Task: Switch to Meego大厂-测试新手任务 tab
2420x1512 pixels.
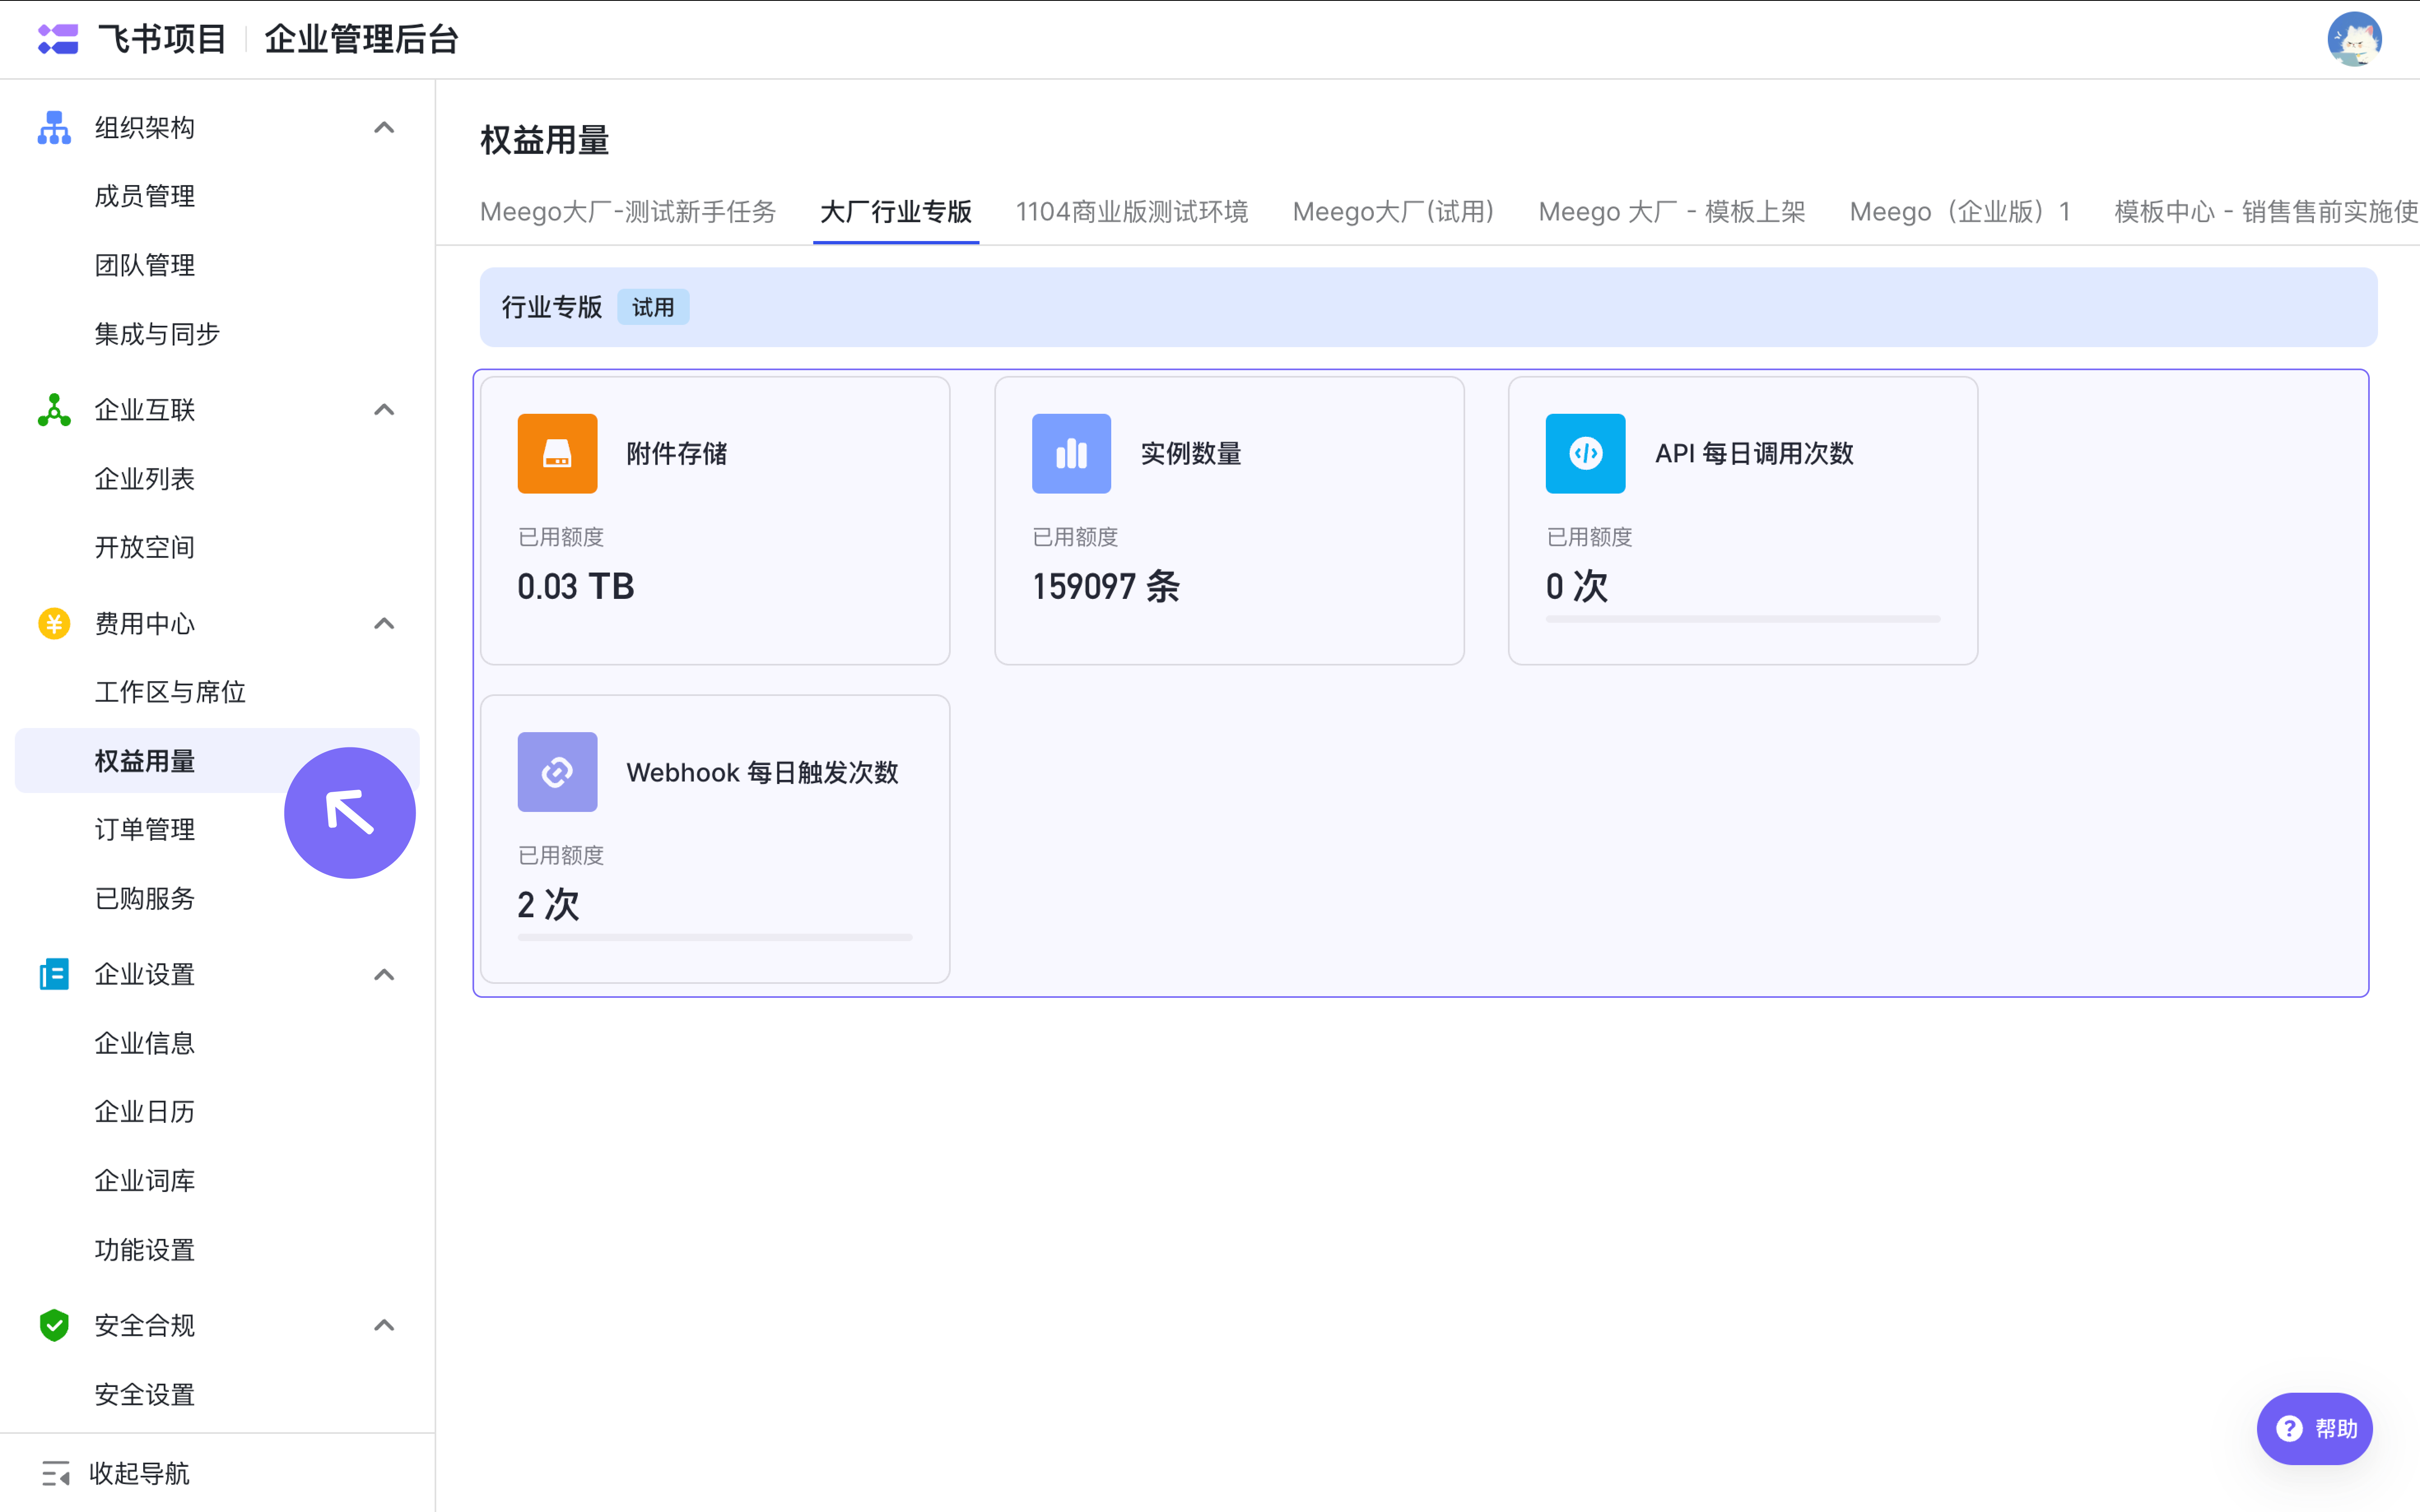Action: 628,212
